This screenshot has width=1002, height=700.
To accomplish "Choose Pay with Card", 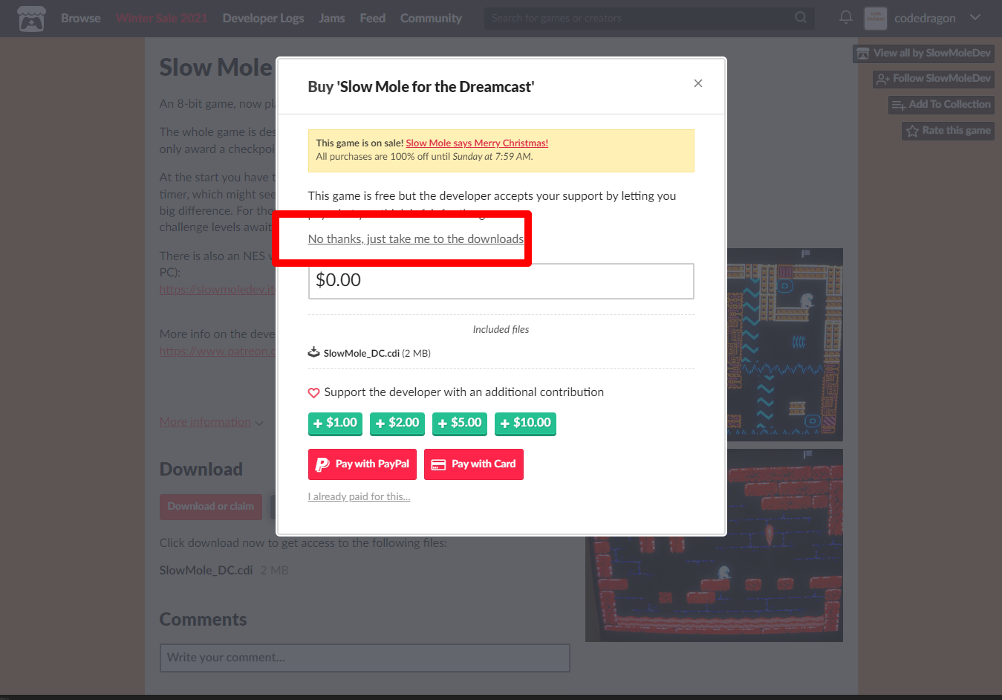I will coord(474,464).
